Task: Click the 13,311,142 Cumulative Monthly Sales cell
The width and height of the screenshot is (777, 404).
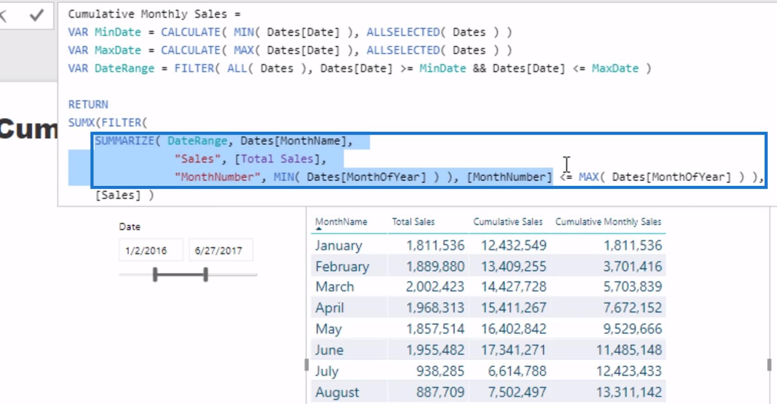Action: click(x=629, y=392)
